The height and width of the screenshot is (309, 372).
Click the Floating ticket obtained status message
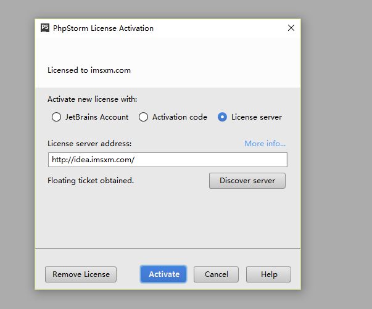coord(91,181)
